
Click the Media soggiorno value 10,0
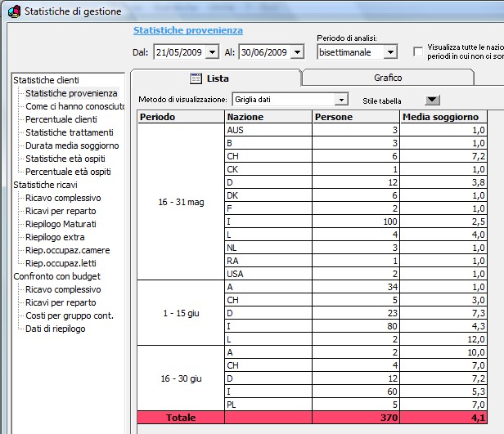click(443, 352)
